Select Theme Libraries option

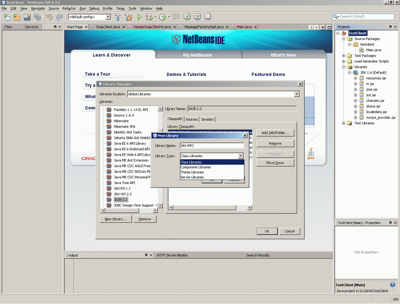212,172
